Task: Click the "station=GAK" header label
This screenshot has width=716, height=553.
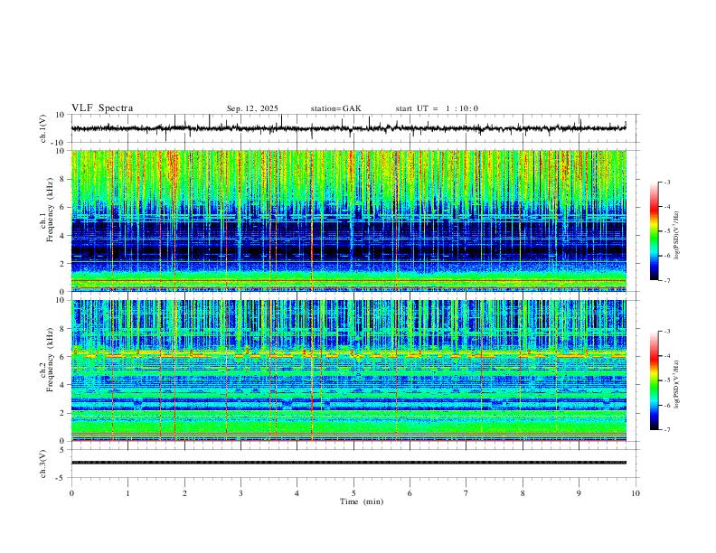Action: tap(335, 108)
